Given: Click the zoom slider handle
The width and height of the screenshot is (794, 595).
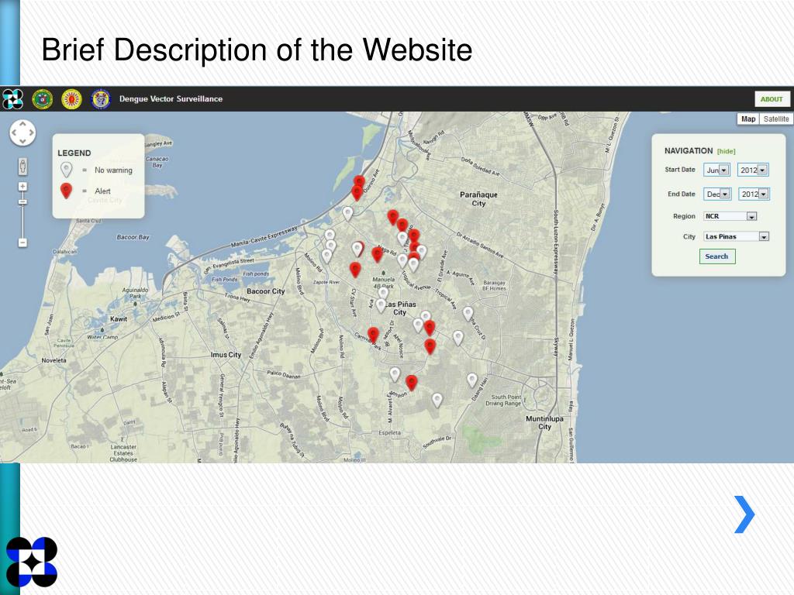Looking at the screenshot, I should 22,202.
